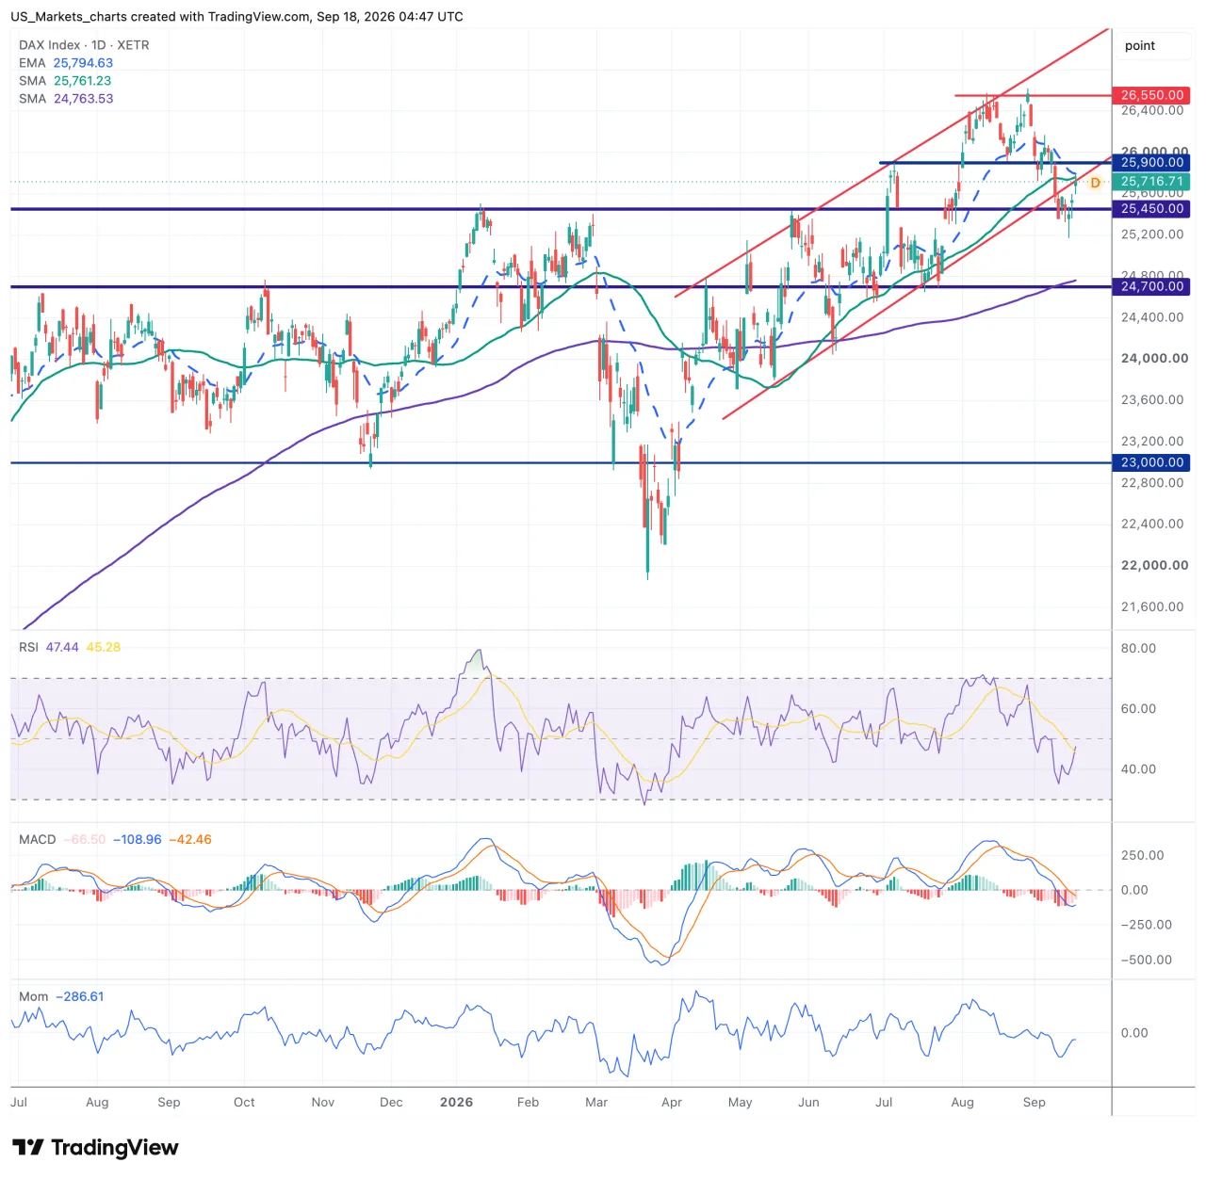1206x1179 pixels.
Task: Click the SMA value 24,763.53 in the legend
Action: click(83, 99)
